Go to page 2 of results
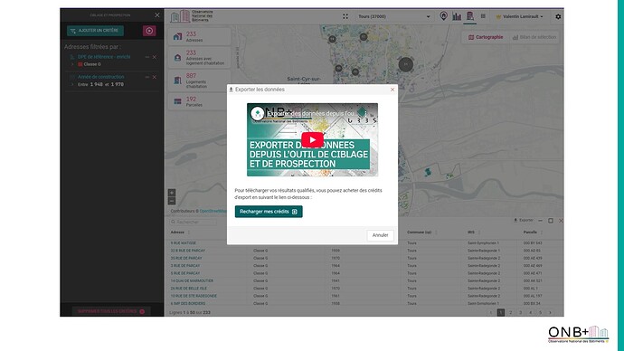This screenshot has width=624, height=351. point(511,312)
